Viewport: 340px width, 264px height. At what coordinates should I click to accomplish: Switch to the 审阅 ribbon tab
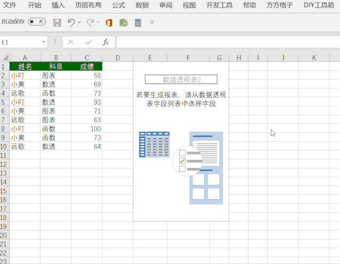pyautogui.click(x=165, y=5)
